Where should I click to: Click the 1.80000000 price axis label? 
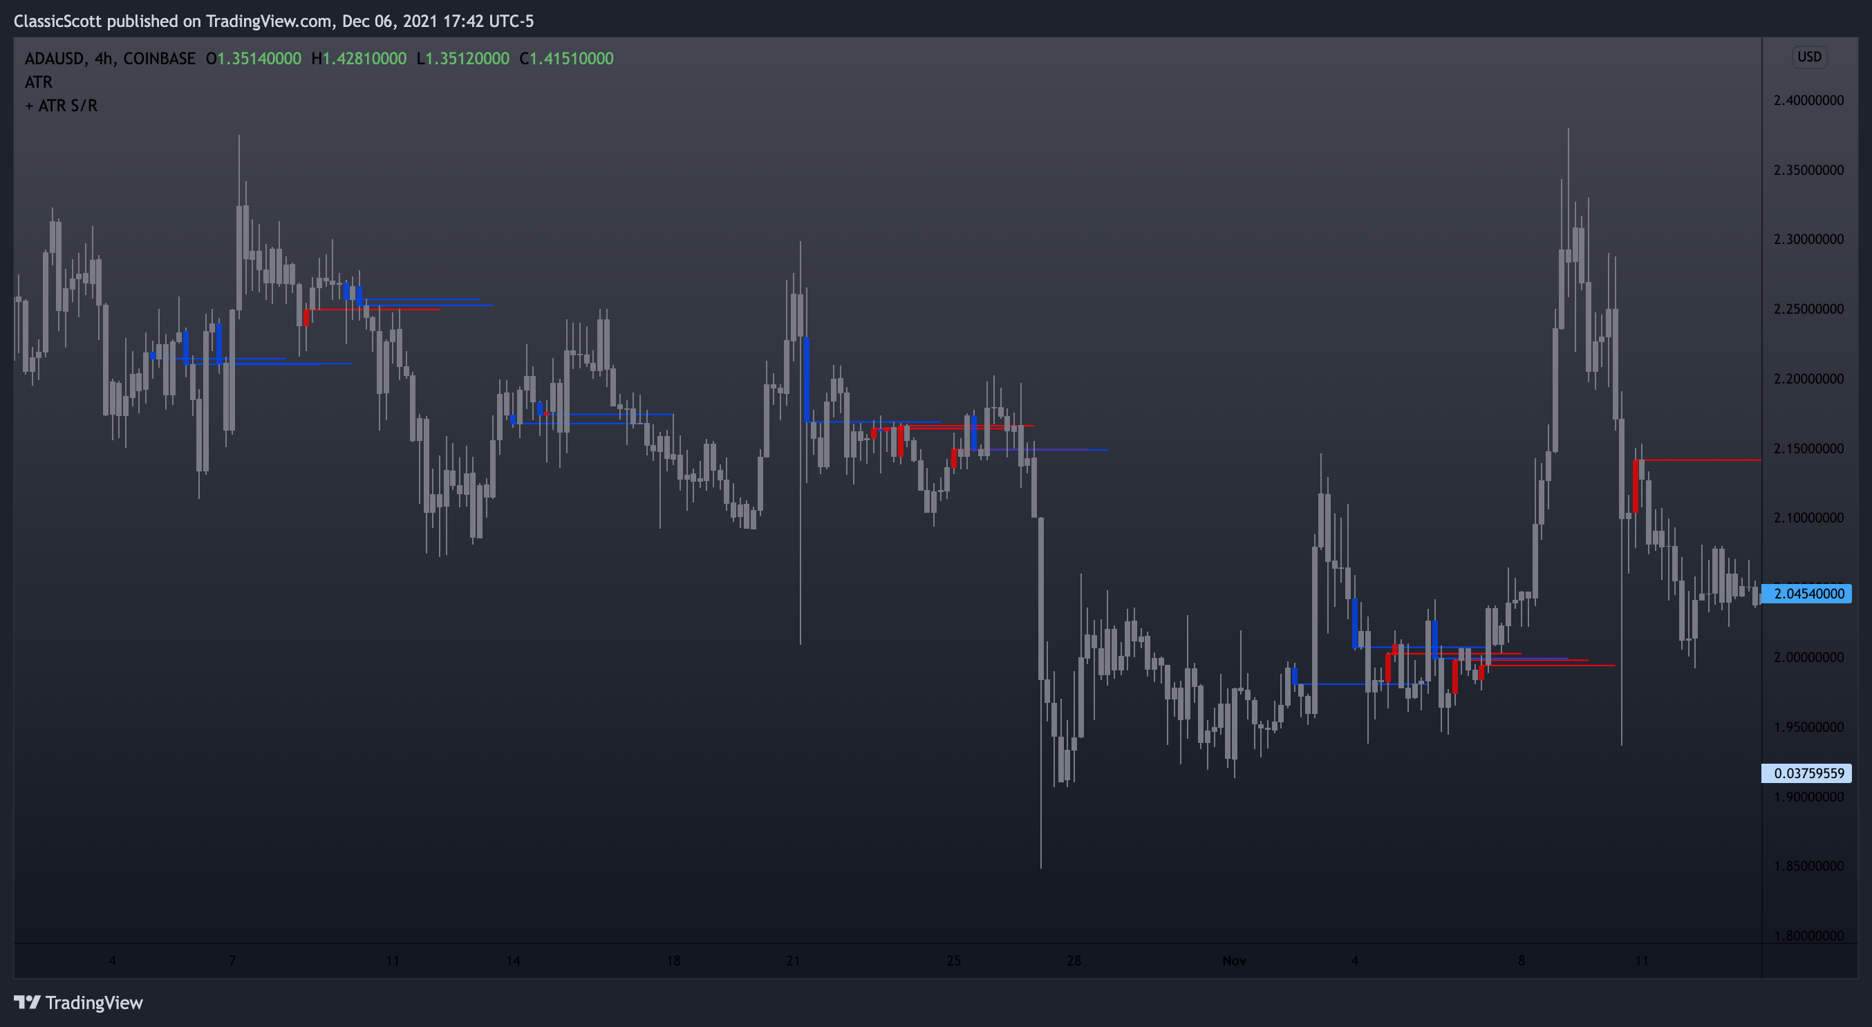point(1808,936)
